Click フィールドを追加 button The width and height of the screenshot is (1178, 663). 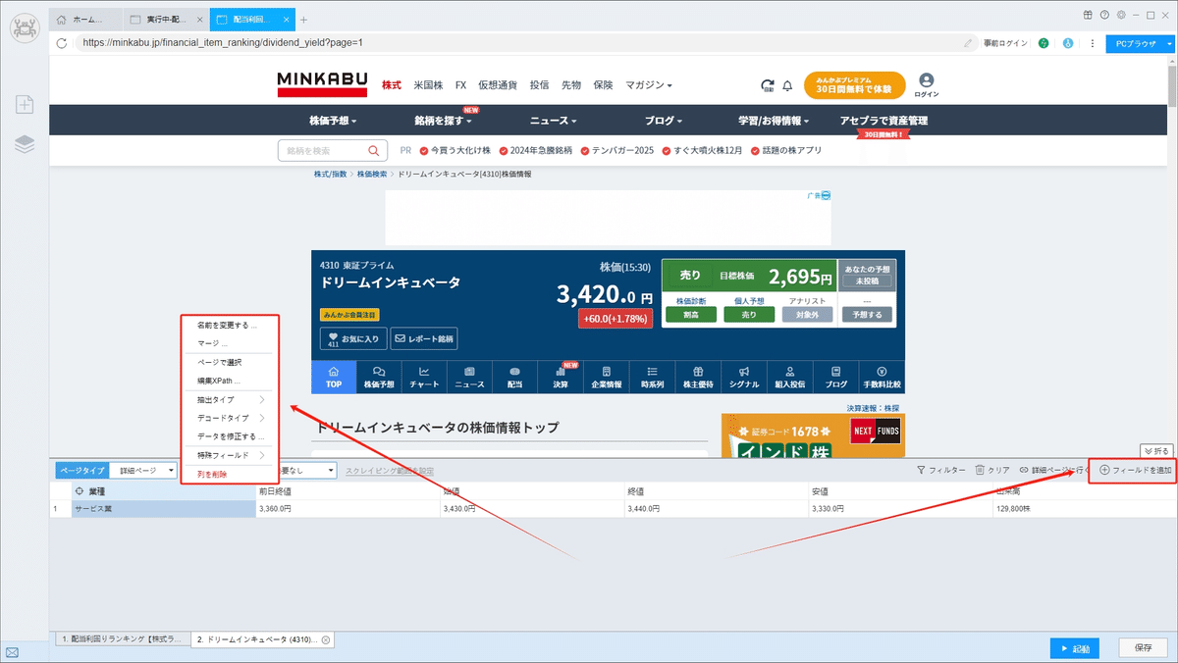coord(1136,471)
